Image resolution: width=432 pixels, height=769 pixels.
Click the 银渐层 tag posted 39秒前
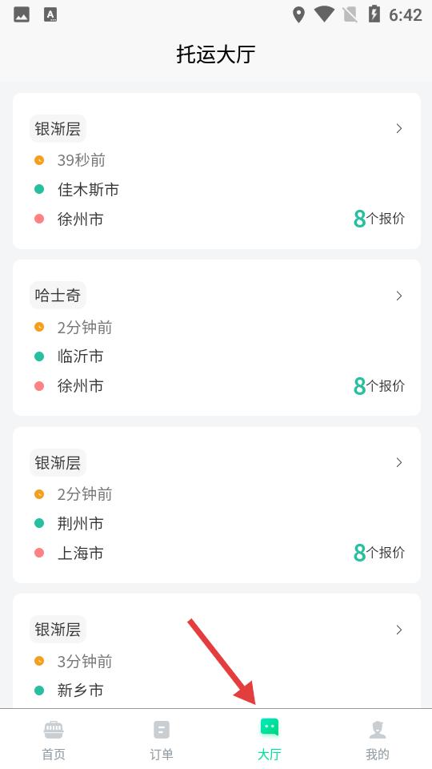click(58, 128)
